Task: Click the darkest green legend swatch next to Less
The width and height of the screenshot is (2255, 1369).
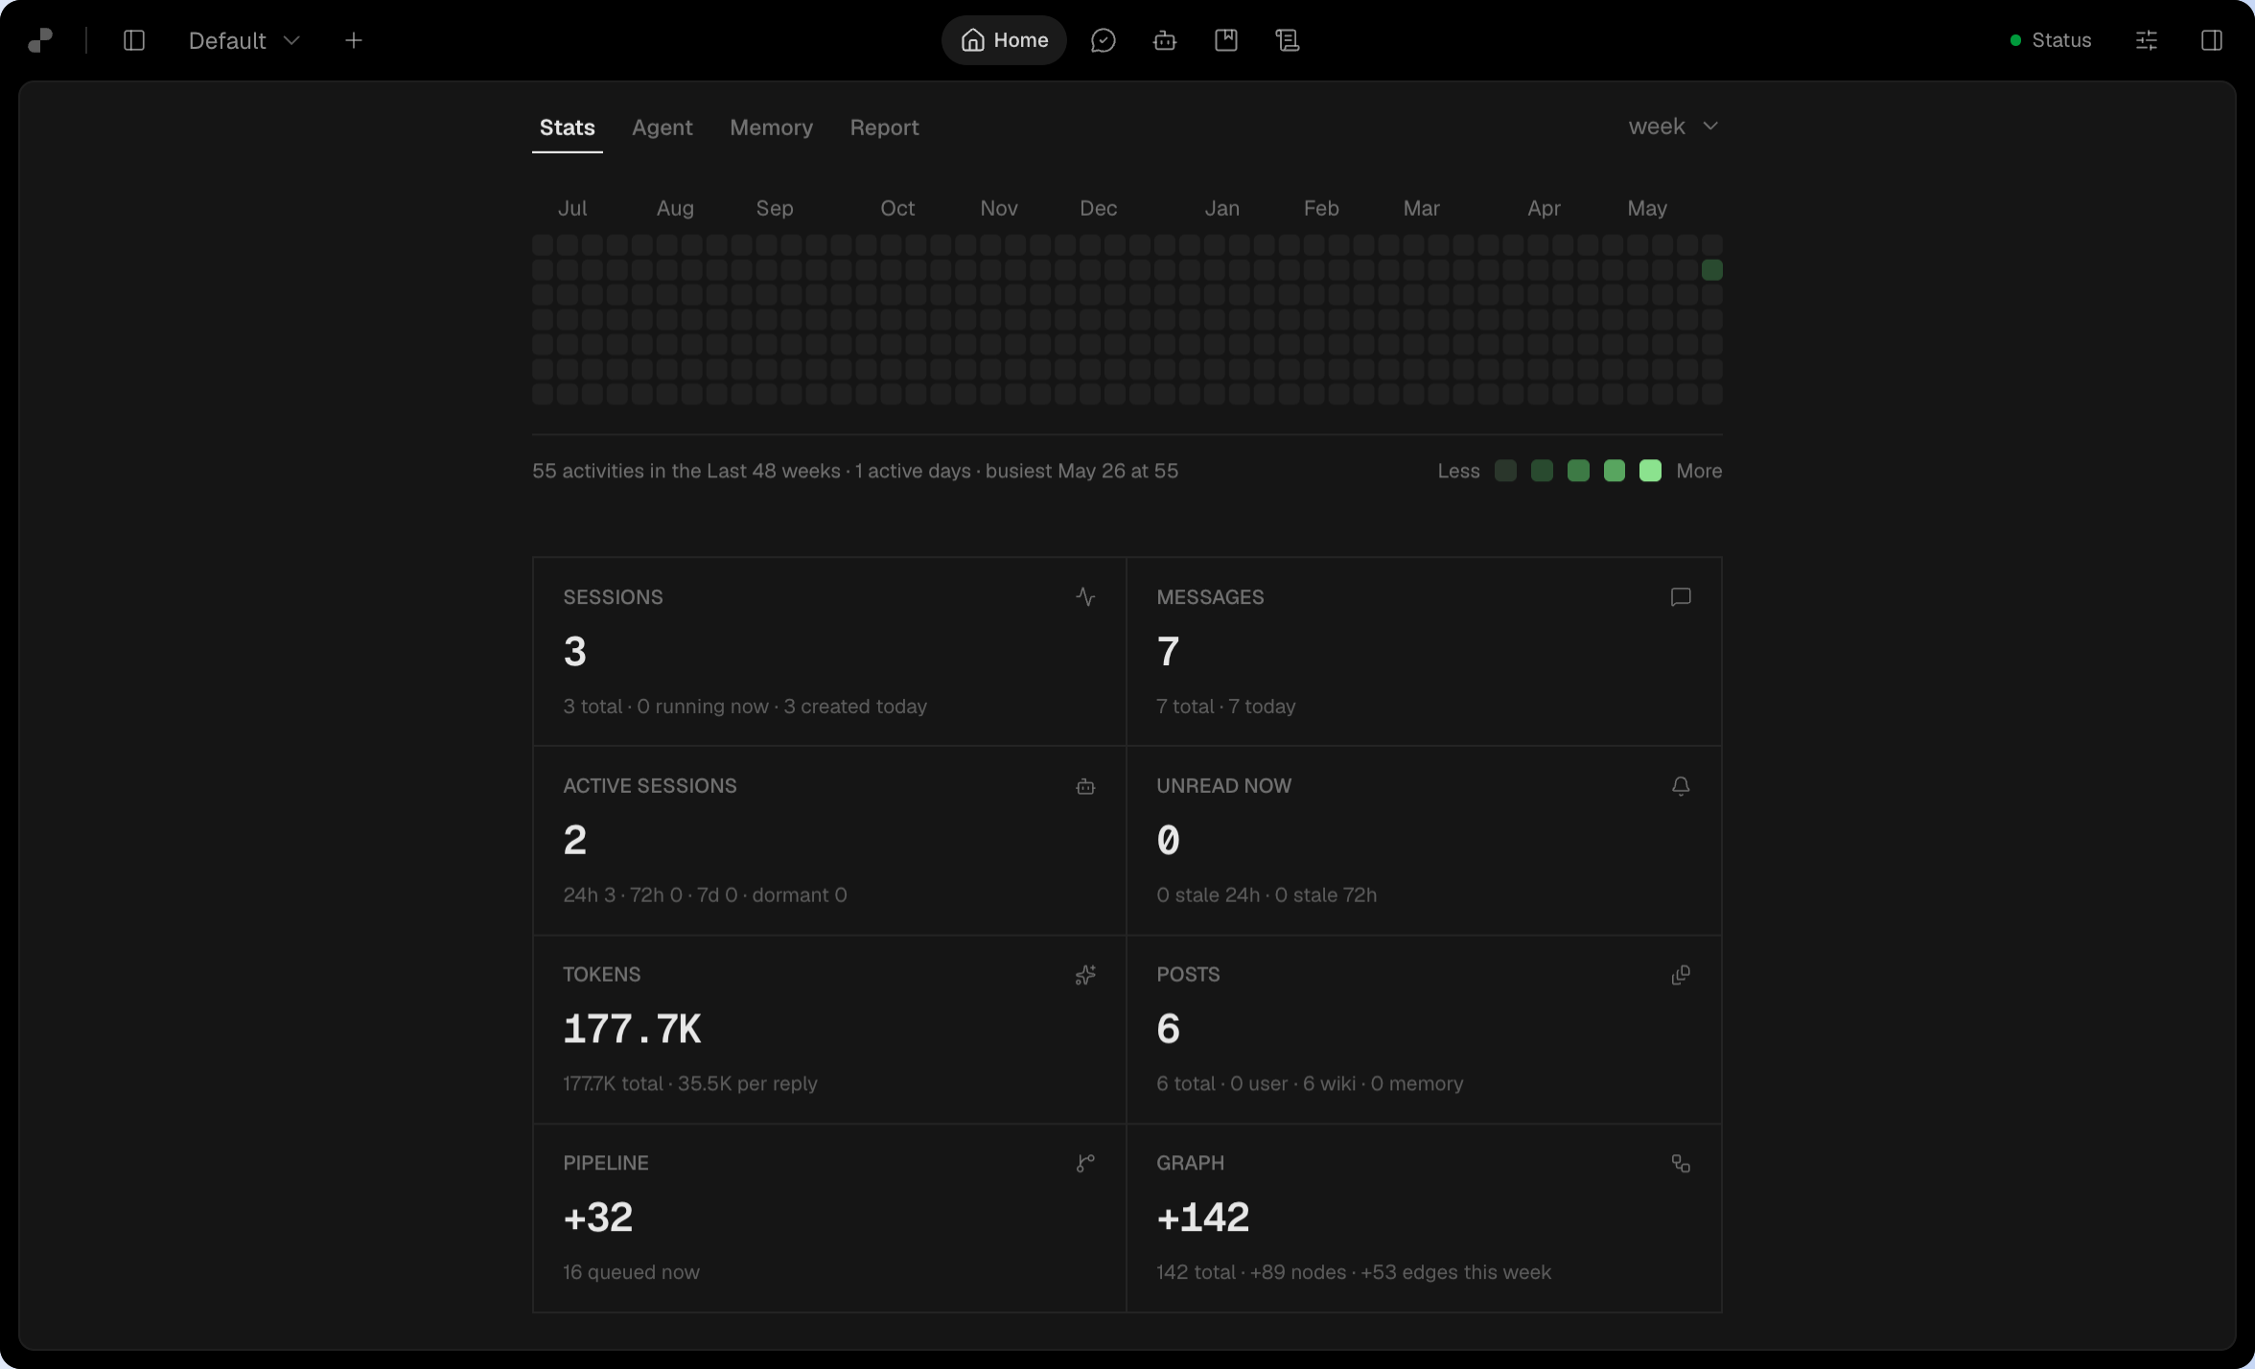Action: tap(1506, 471)
